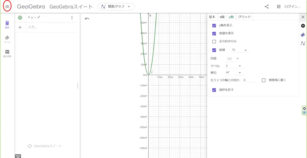Open the 単位 unit dropdown
This screenshot has width=307, height=158.
234,73
